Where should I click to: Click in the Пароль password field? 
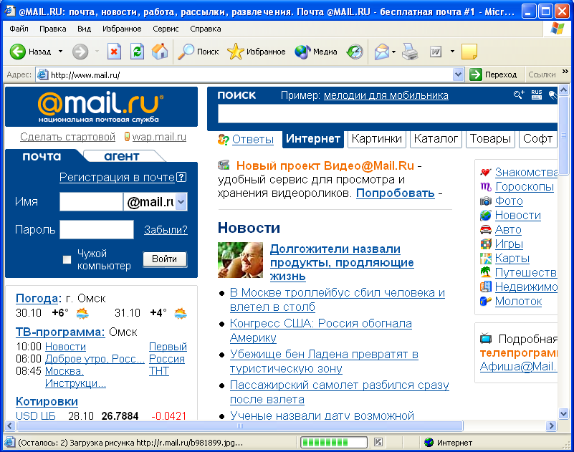tap(97, 229)
